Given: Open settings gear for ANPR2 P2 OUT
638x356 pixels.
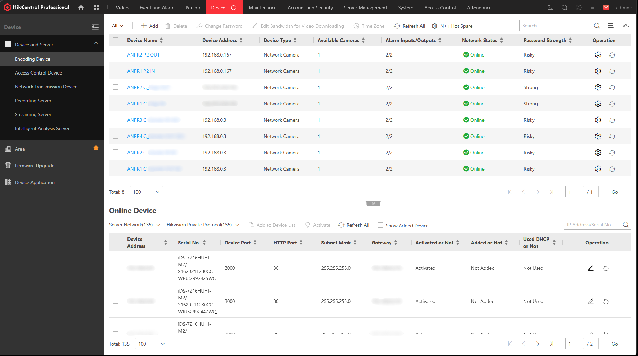Looking at the screenshot, I should [x=598, y=55].
